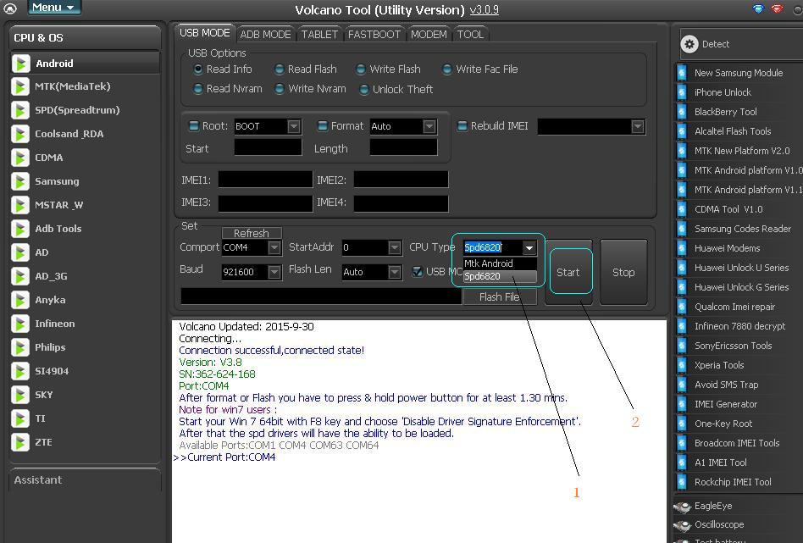Click the red diamond icon in title bar

[778, 8]
